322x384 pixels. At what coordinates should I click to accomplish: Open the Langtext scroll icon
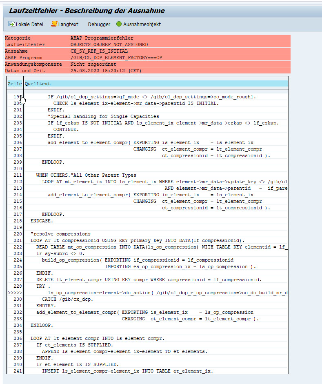pyautogui.click(x=54, y=24)
